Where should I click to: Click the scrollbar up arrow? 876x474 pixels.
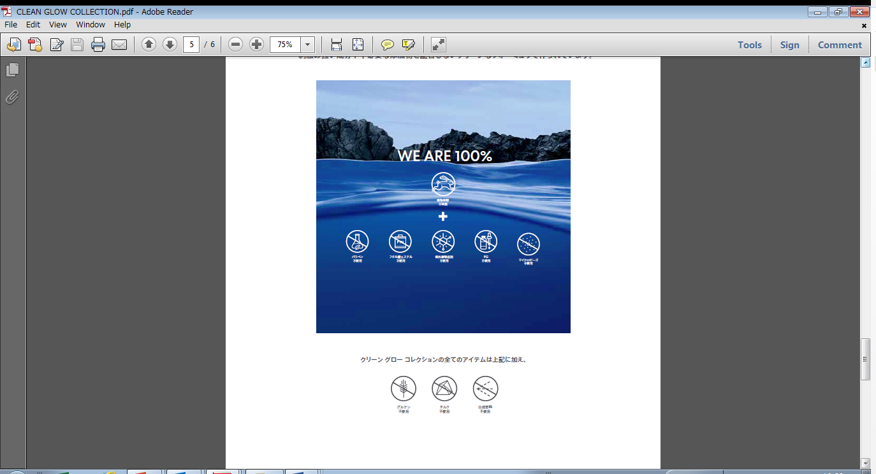click(x=866, y=62)
